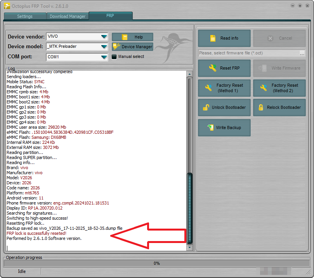Click the operation progress bar
The width and height of the screenshot is (314, 278).
coord(157,263)
